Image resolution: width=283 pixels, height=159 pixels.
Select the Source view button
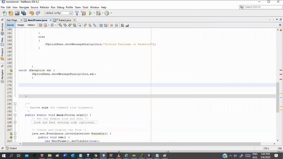10,25
